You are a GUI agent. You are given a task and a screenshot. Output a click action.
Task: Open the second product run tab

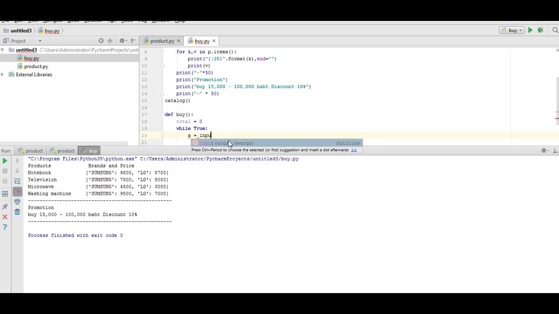(62, 151)
